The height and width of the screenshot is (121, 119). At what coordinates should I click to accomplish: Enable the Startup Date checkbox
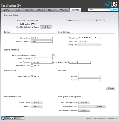tap(79, 41)
